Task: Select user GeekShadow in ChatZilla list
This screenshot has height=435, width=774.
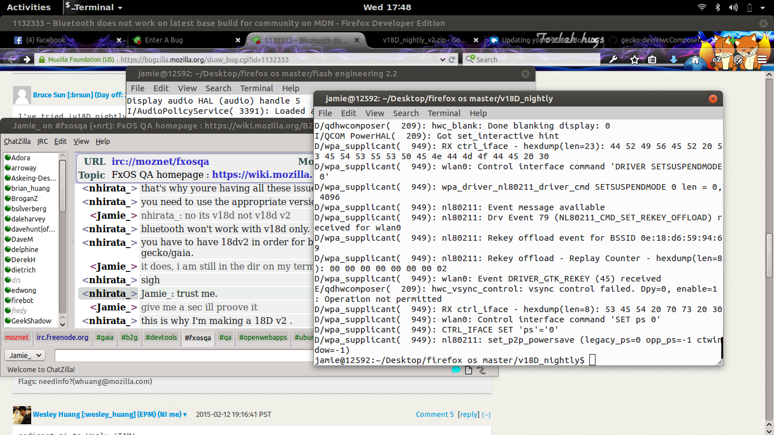Action: coord(30,321)
